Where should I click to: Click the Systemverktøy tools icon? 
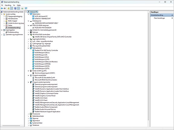click(4, 14)
